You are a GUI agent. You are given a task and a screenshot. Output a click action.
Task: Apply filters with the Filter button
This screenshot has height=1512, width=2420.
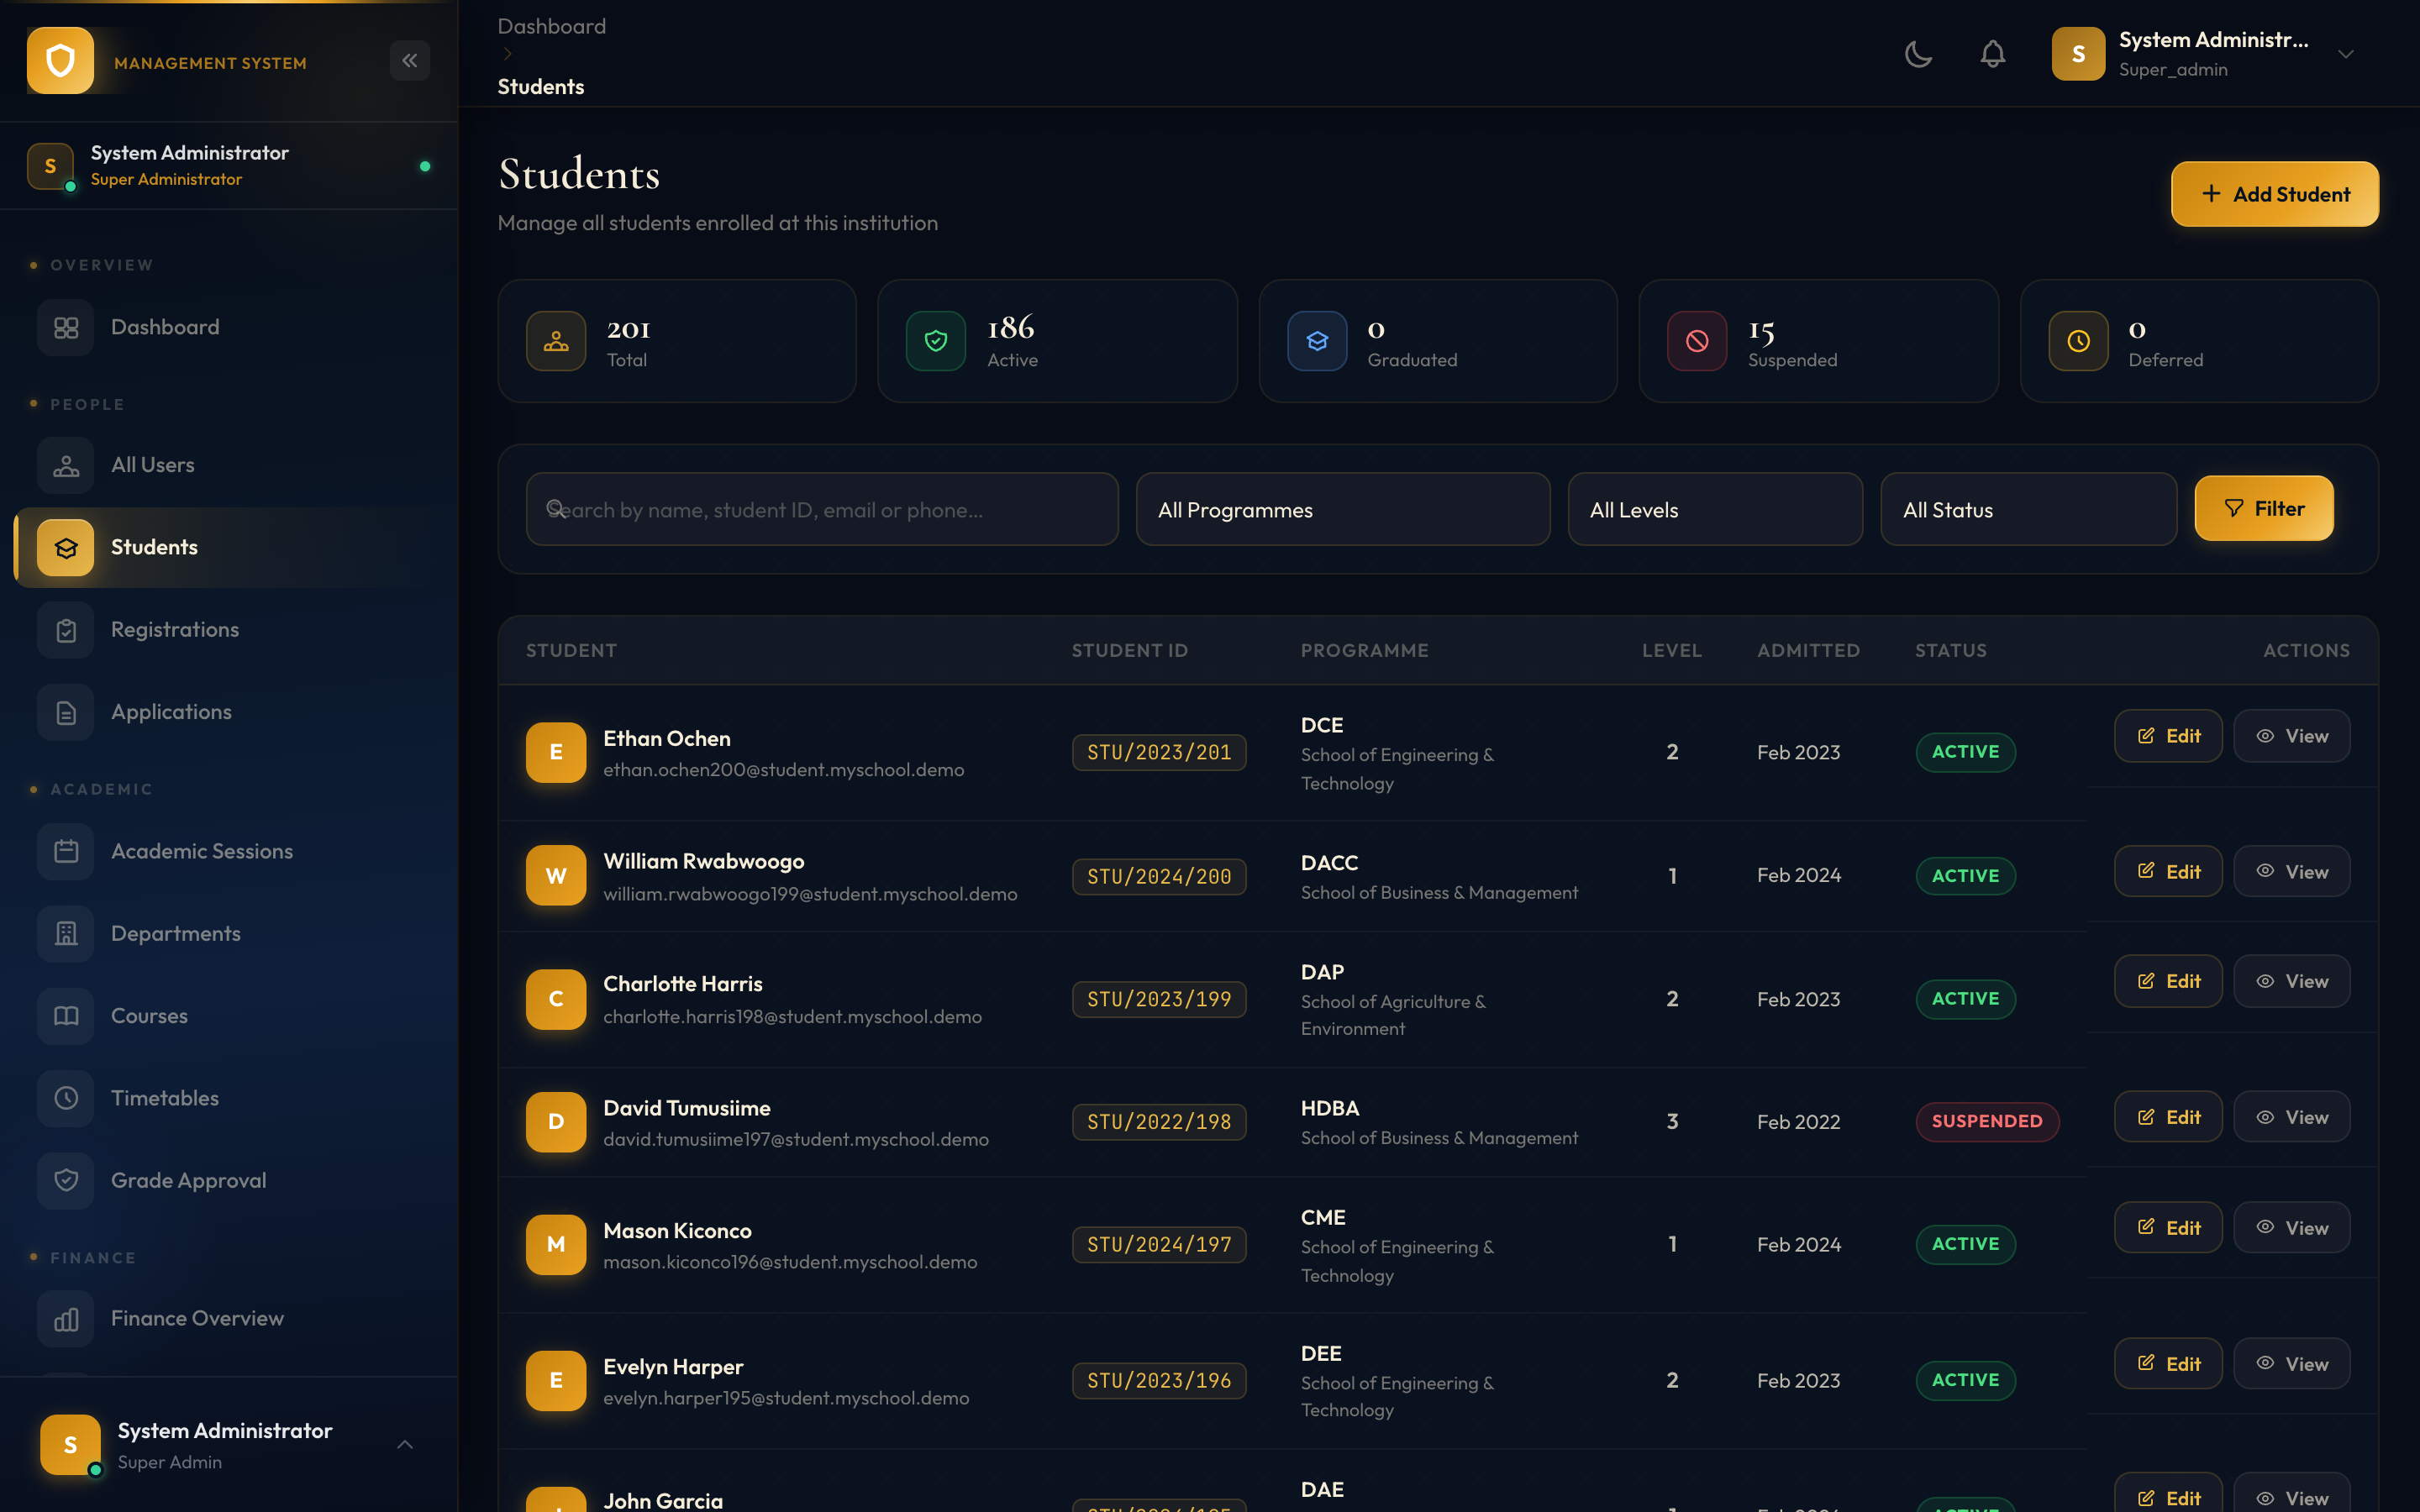[x=2263, y=508]
